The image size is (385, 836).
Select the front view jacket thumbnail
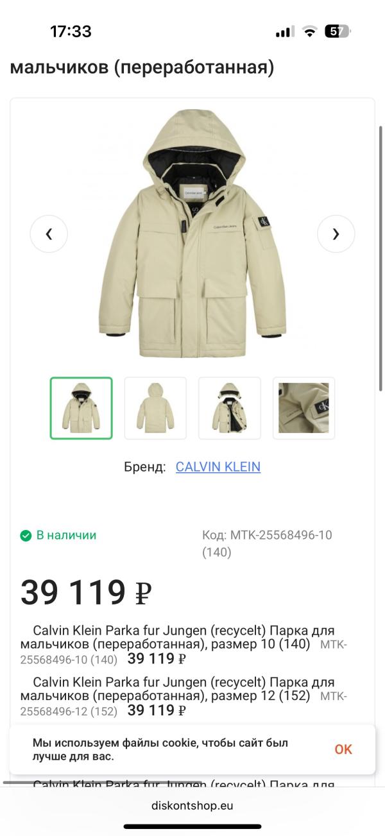[x=81, y=408]
